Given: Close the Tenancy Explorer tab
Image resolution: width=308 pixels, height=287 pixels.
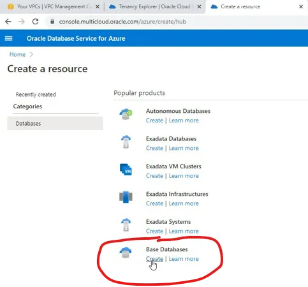Looking at the screenshot, I should (199, 7).
